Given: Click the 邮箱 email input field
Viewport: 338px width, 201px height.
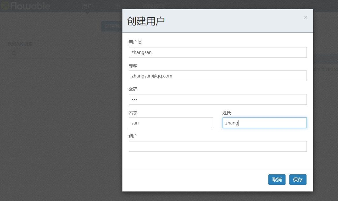Looking at the screenshot, I should click(x=217, y=76).
